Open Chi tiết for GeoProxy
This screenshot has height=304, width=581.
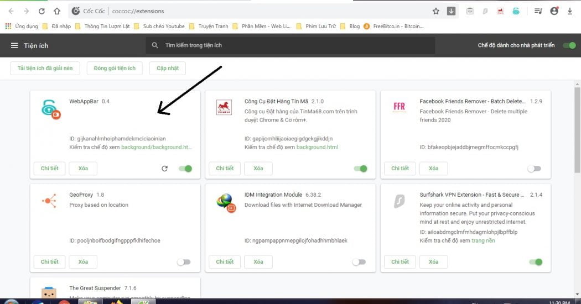pos(50,262)
